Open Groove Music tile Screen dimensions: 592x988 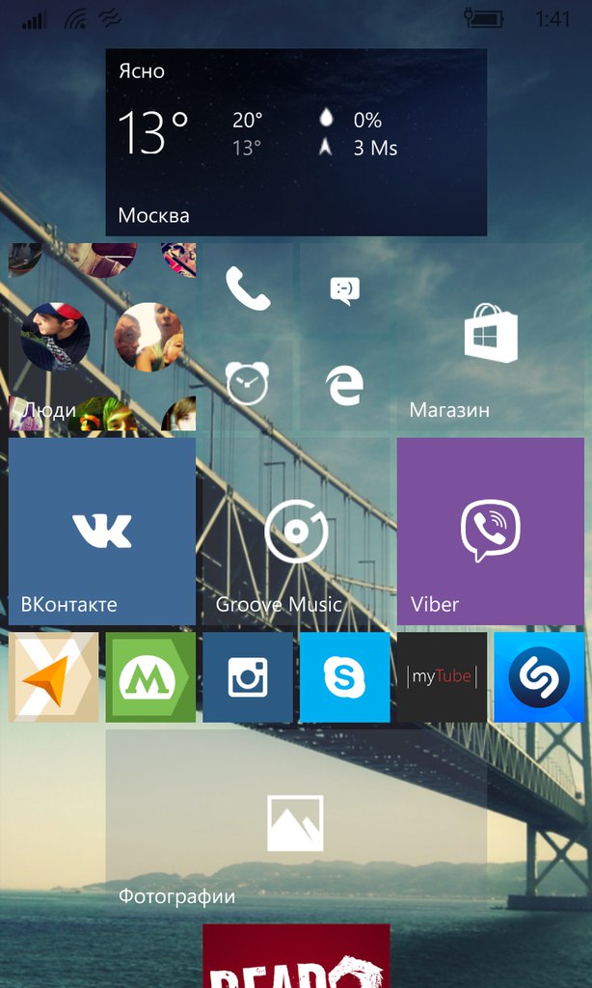click(x=296, y=531)
